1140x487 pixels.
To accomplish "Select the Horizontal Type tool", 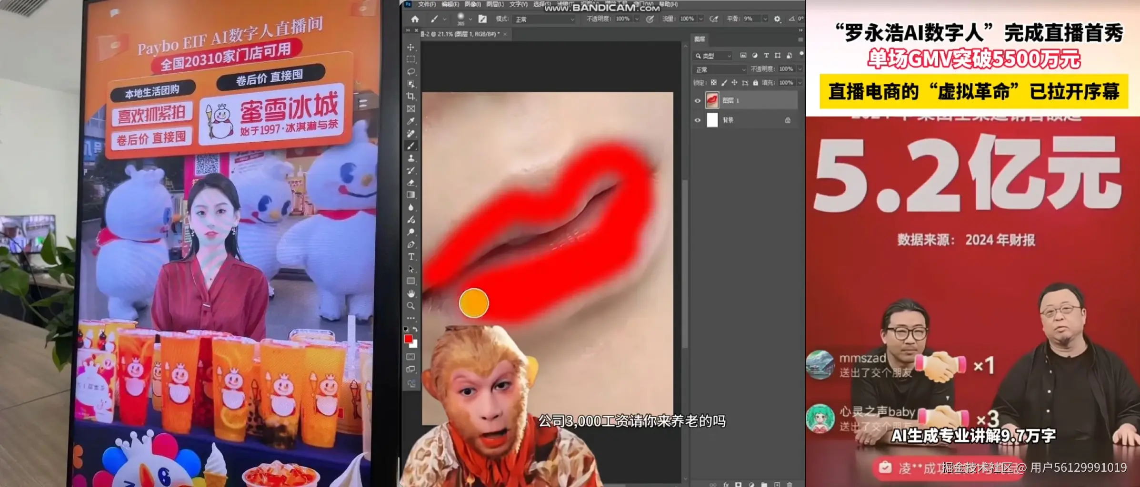I will (x=410, y=257).
